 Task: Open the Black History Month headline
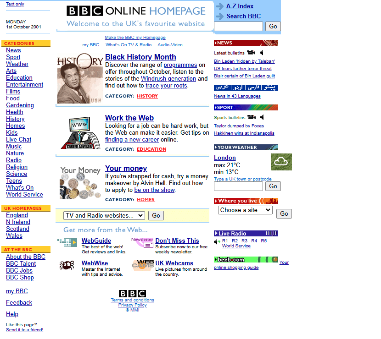(140, 57)
